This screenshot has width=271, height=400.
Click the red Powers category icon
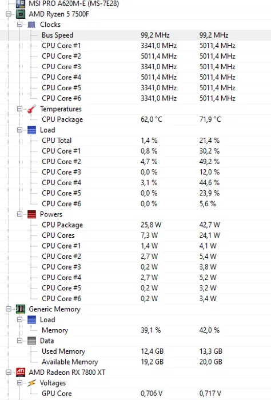31,214
